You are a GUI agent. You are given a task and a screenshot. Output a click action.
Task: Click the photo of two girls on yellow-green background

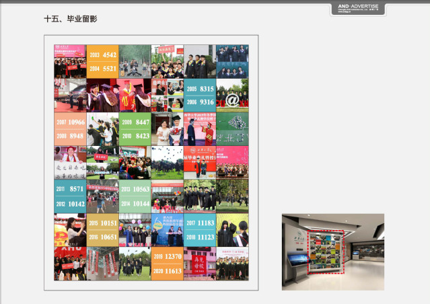(232, 230)
